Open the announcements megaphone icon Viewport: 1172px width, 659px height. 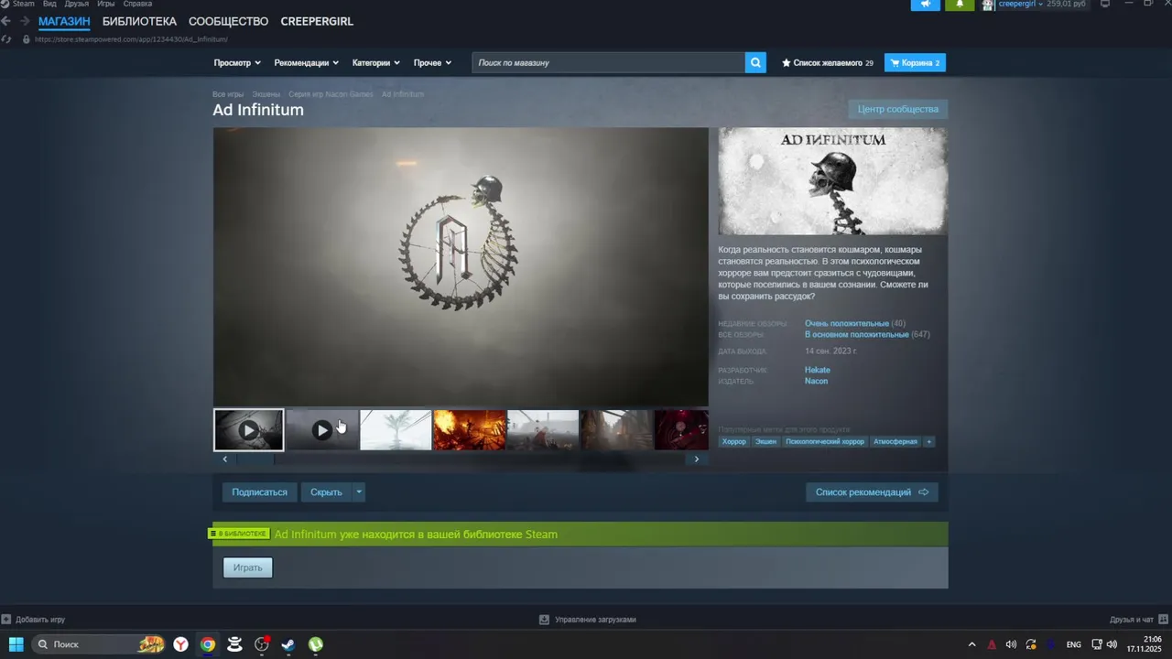pyautogui.click(x=925, y=5)
